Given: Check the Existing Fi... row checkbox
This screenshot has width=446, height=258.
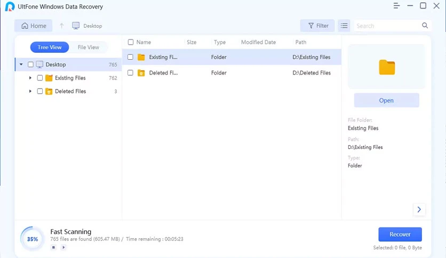Looking at the screenshot, I should pyautogui.click(x=130, y=57).
